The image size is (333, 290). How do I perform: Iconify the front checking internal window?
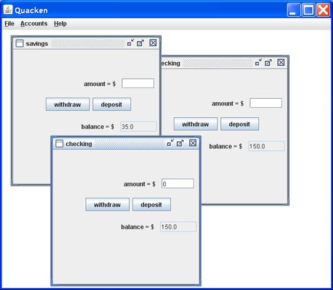pyautogui.click(x=170, y=143)
